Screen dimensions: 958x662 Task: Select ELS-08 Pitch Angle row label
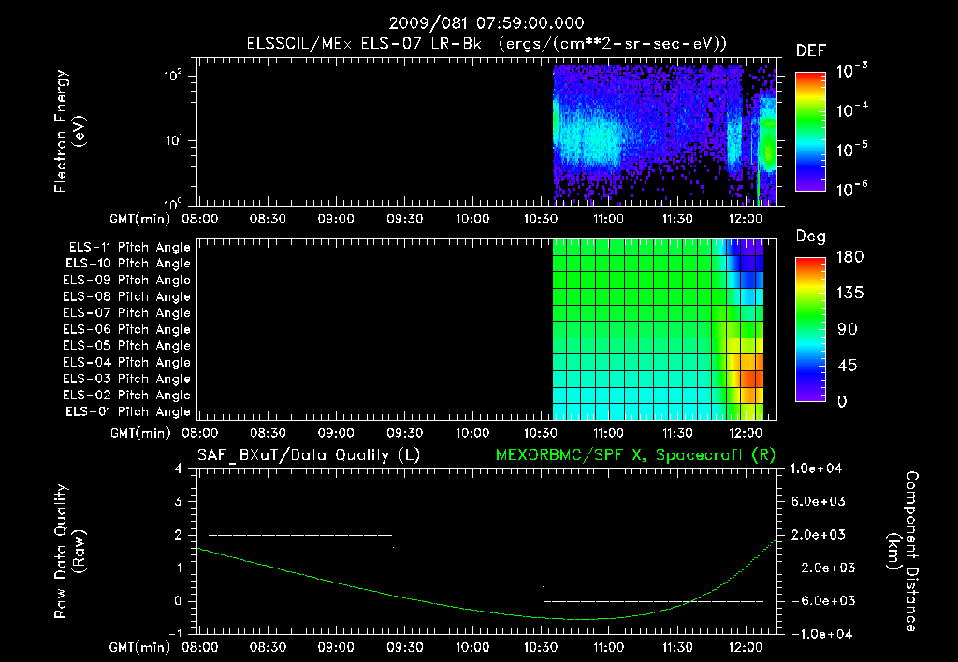click(126, 296)
